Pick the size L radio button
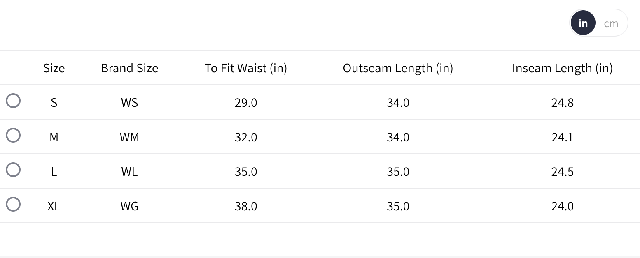Image resolution: width=640 pixels, height=258 pixels. coord(13,170)
